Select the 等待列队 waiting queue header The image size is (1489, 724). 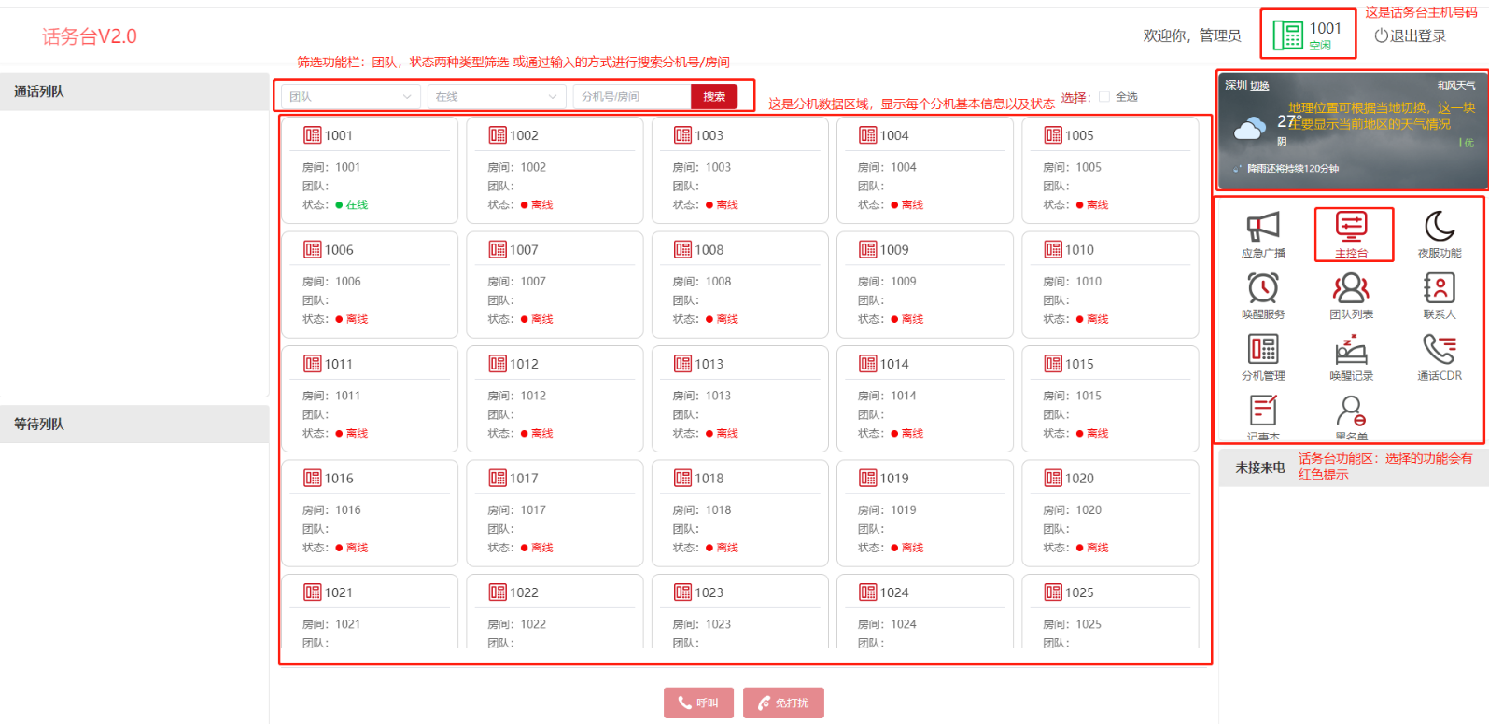point(134,424)
